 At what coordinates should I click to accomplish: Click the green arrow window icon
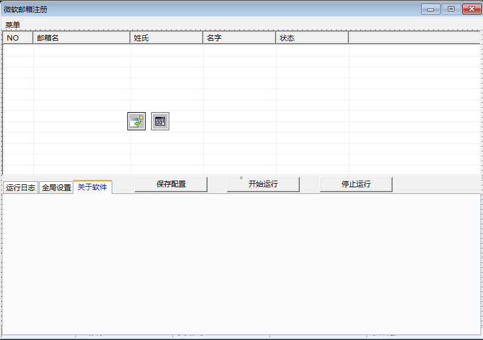137,121
